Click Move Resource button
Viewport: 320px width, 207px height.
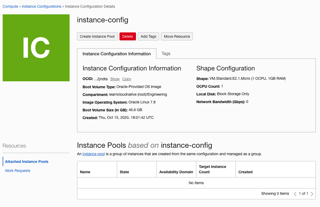pyautogui.click(x=177, y=36)
